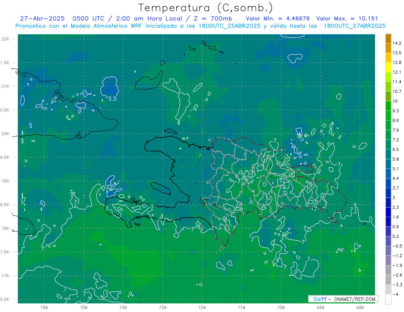This screenshot has height=312, width=404.
Task: Click the "3.7" legend value
Action: click(x=396, y=188)
